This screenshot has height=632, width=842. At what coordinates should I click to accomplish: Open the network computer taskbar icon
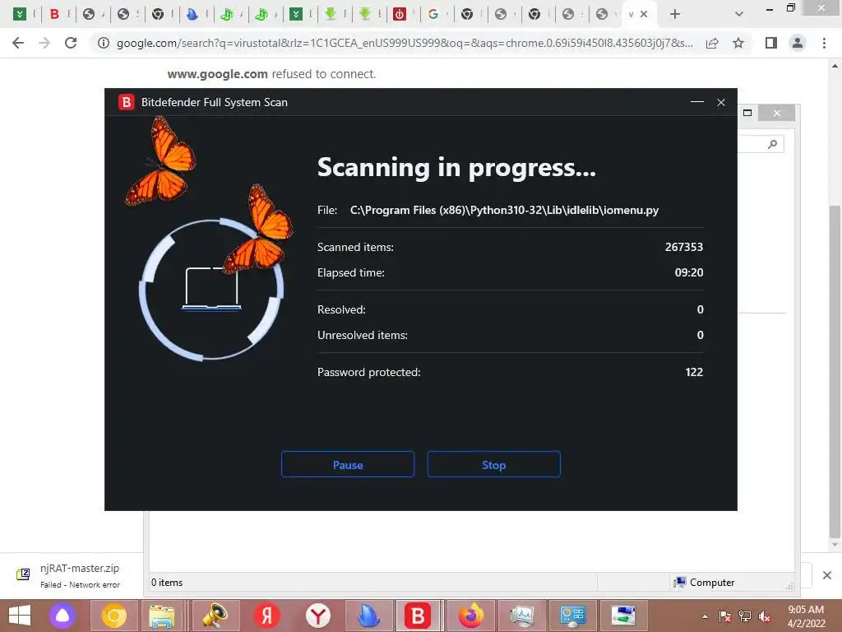point(623,616)
